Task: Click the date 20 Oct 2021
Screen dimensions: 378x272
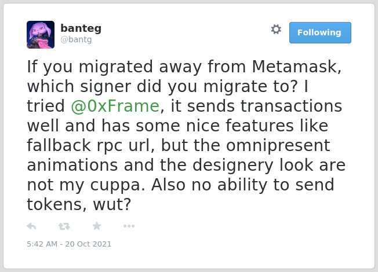Action: pyautogui.click(x=88, y=244)
